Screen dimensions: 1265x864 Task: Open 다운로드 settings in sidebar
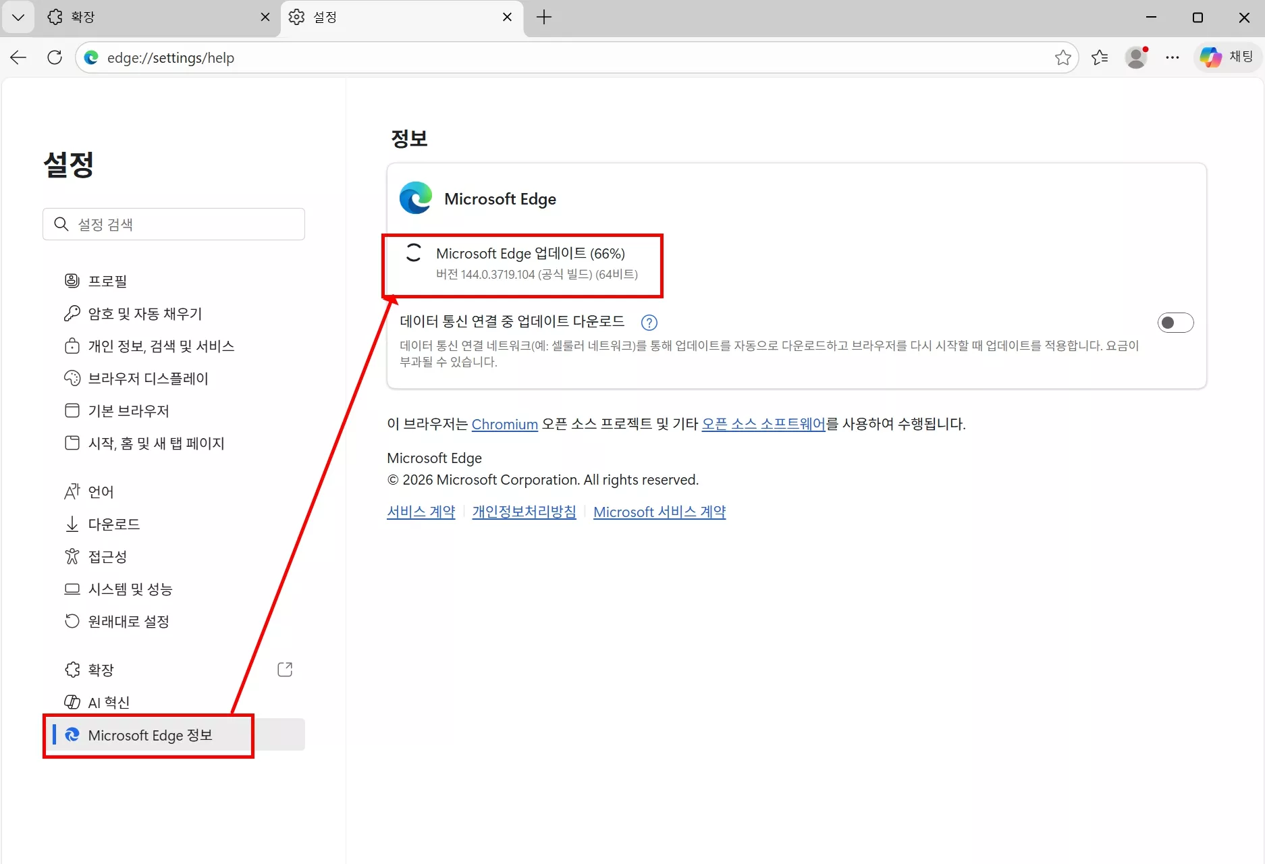point(114,524)
